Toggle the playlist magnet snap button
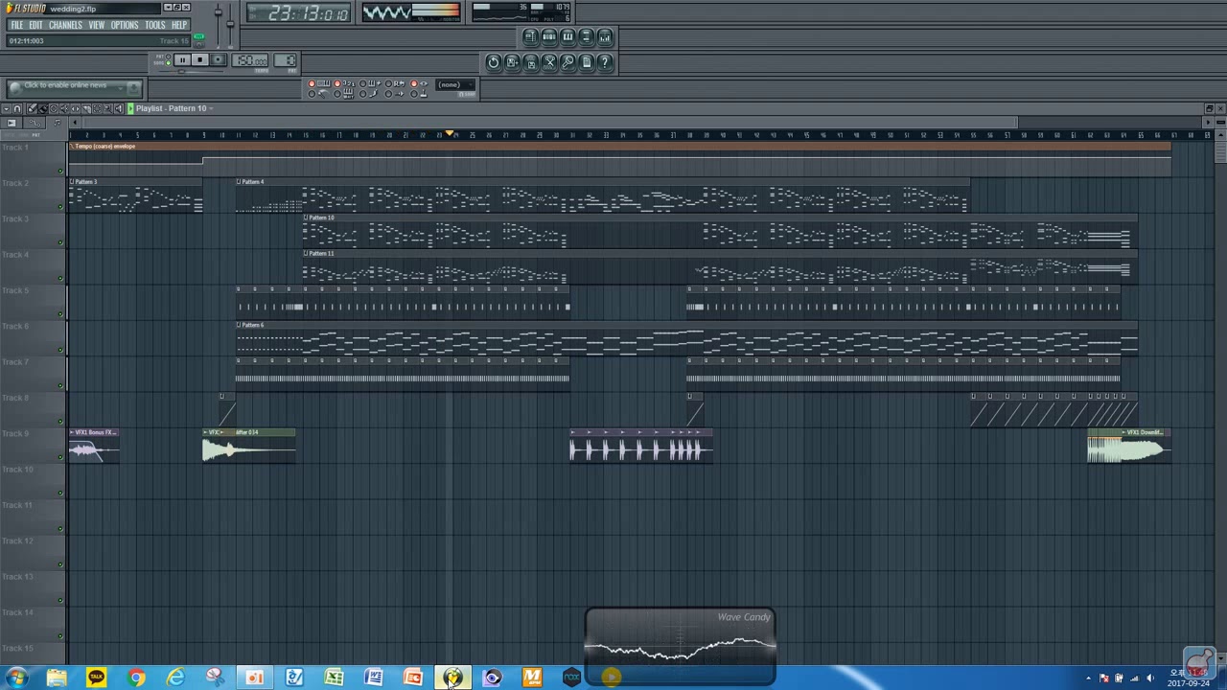The width and height of the screenshot is (1227, 690). (17, 108)
